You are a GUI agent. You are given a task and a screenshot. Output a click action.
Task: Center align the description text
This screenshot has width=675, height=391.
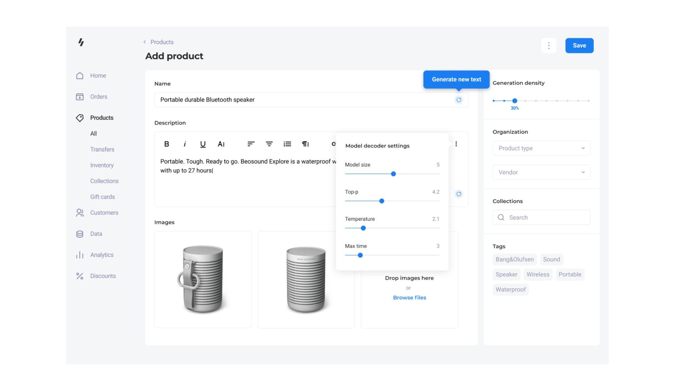[x=269, y=144]
